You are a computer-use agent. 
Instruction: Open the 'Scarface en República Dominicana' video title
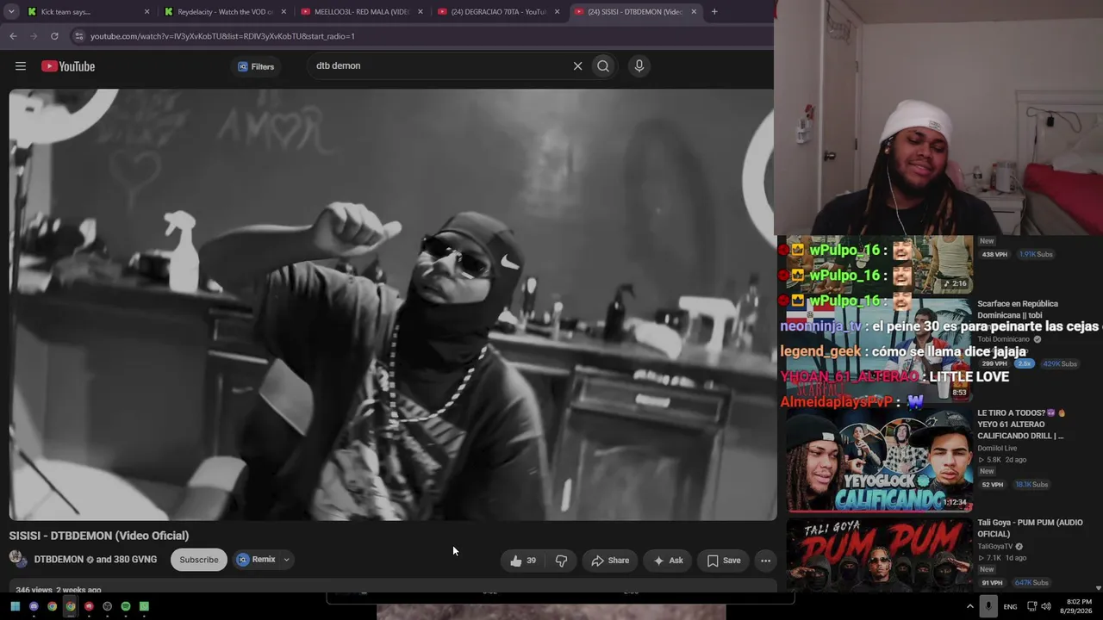click(1018, 309)
